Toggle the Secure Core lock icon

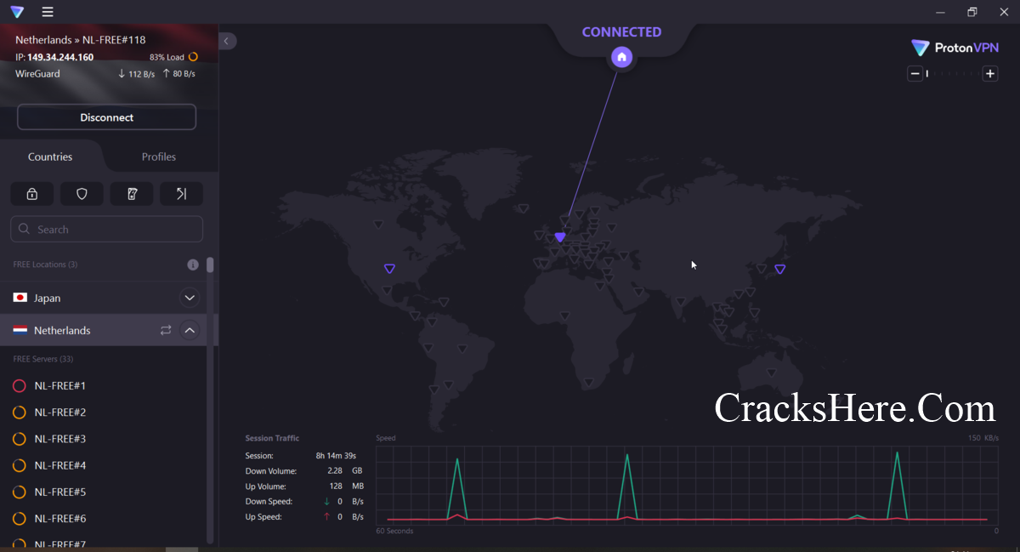click(x=32, y=194)
